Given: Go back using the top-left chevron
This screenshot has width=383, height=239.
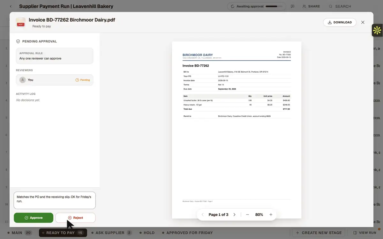Looking at the screenshot, I should tap(11, 6).
